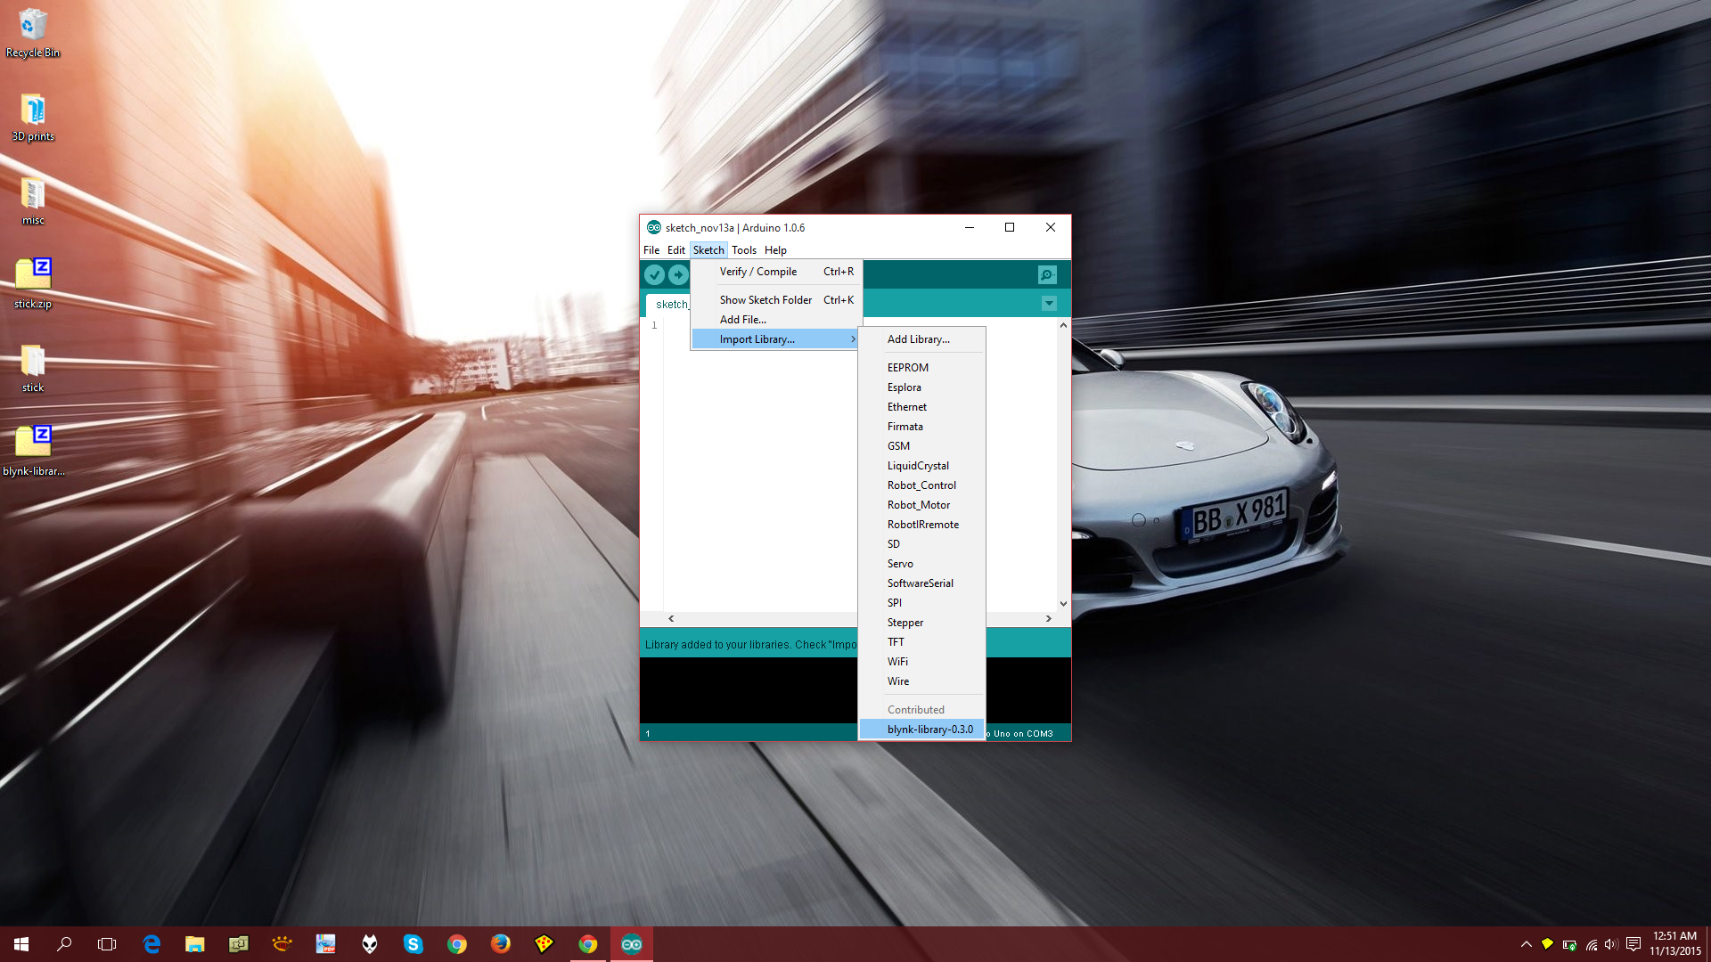Click the Sketch menu
1711x962 pixels.
pyautogui.click(x=708, y=250)
